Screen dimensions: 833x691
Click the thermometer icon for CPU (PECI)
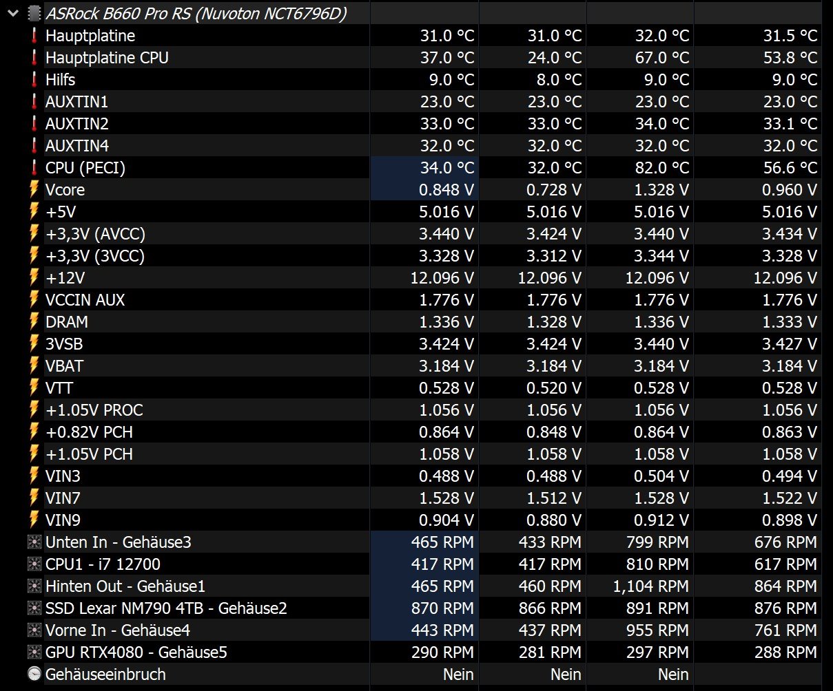click(x=34, y=168)
